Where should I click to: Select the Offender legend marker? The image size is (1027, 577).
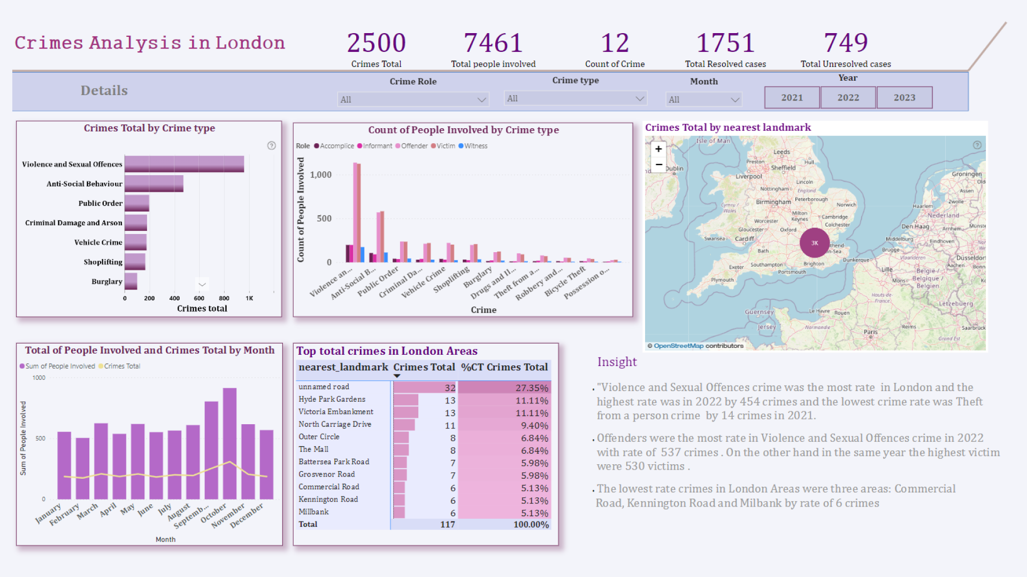click(x=398, y=146)
